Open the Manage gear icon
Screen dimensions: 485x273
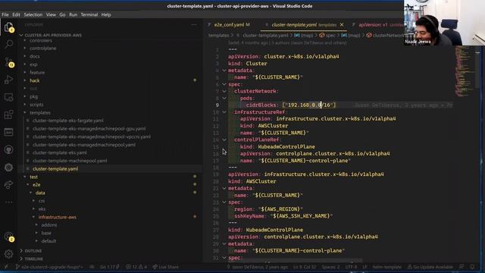(x=8, y=254)
